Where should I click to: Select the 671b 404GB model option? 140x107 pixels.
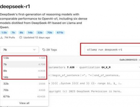(x=24, y=97)
